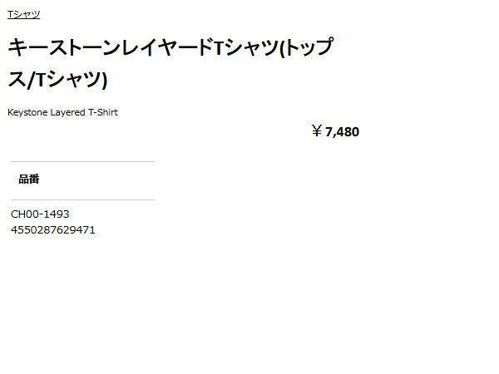Click the word Keystone in the subtitle
The width and height of the screenshot is (499, 374).
(27, 112)
